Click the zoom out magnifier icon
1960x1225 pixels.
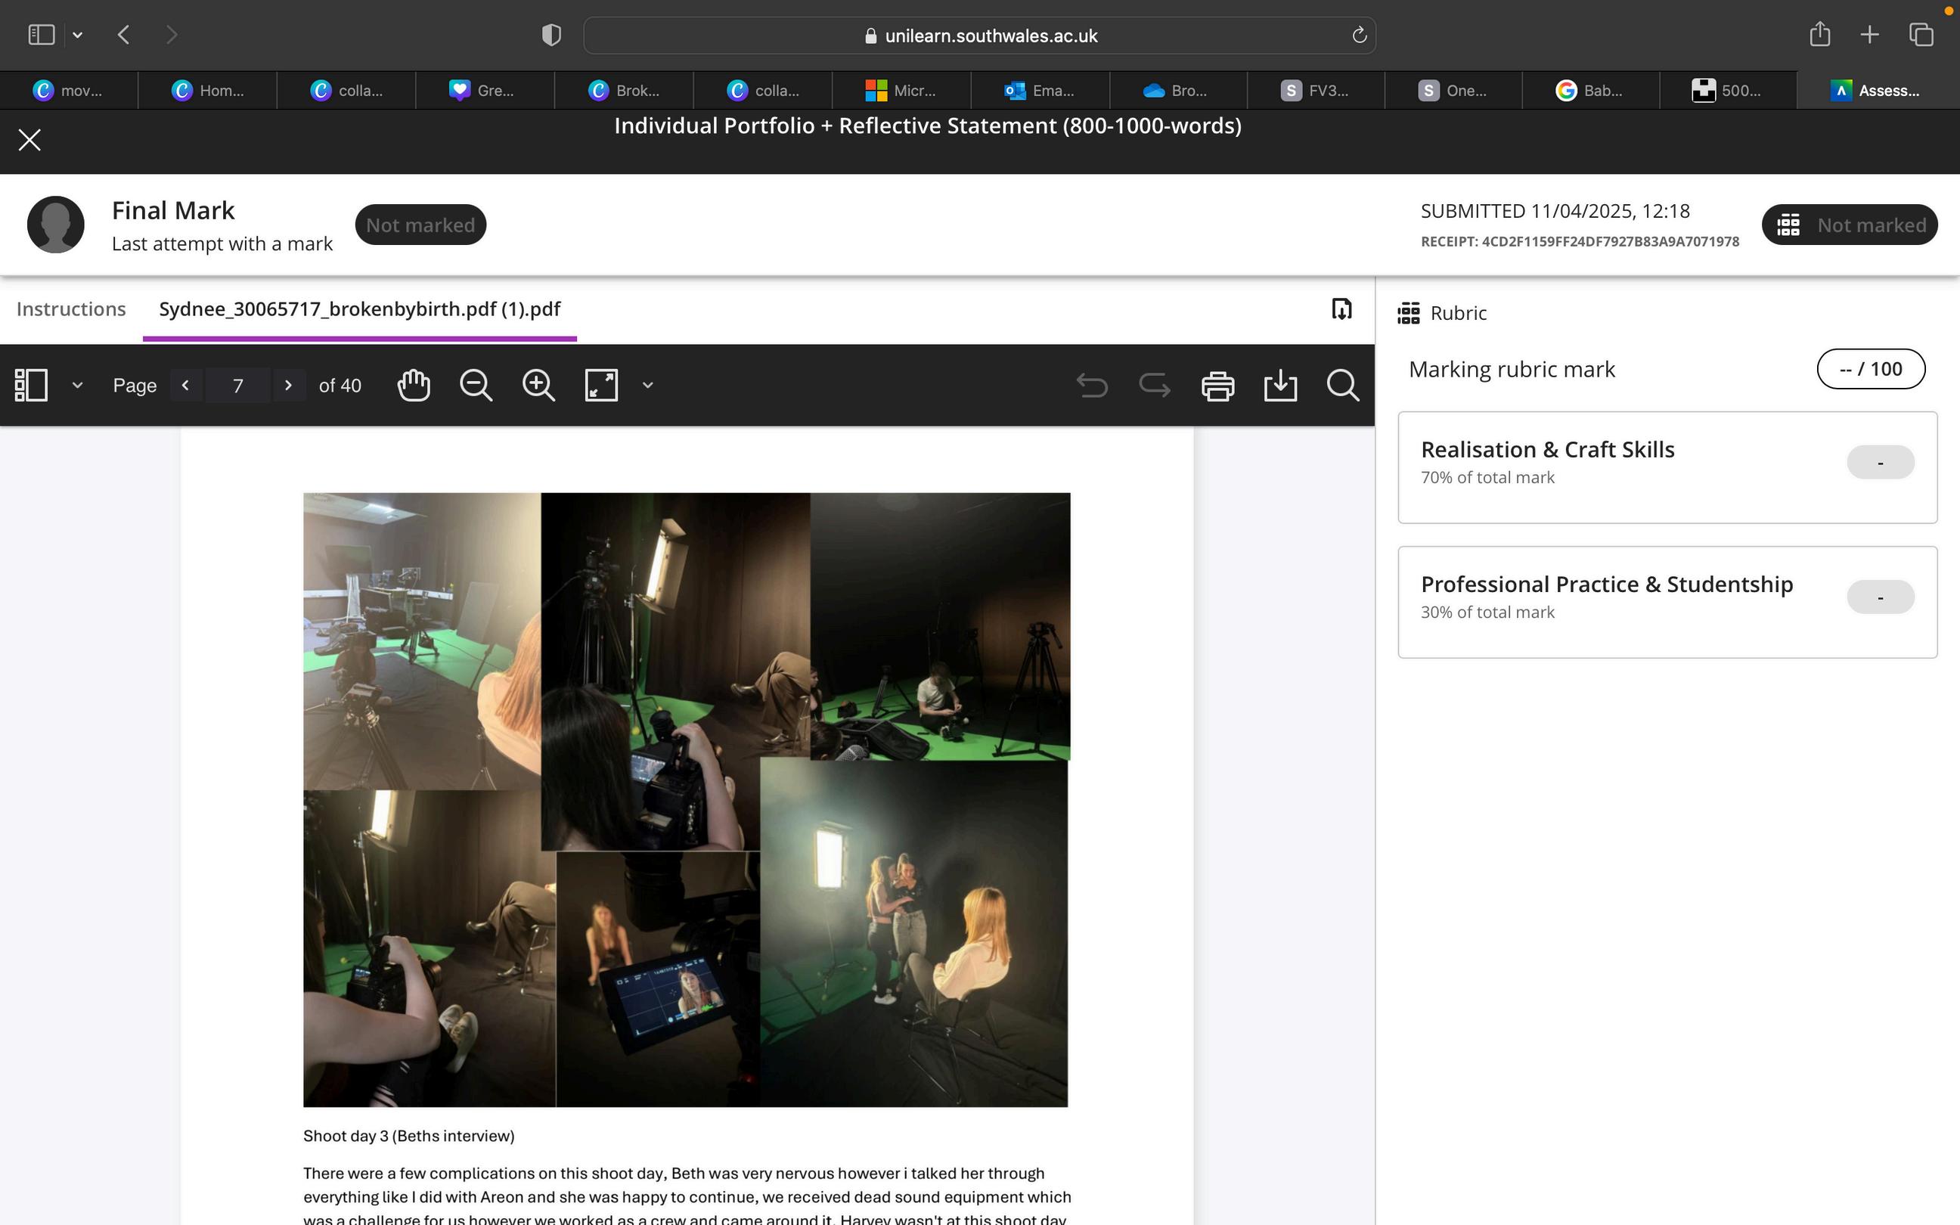tap(476, 386)
